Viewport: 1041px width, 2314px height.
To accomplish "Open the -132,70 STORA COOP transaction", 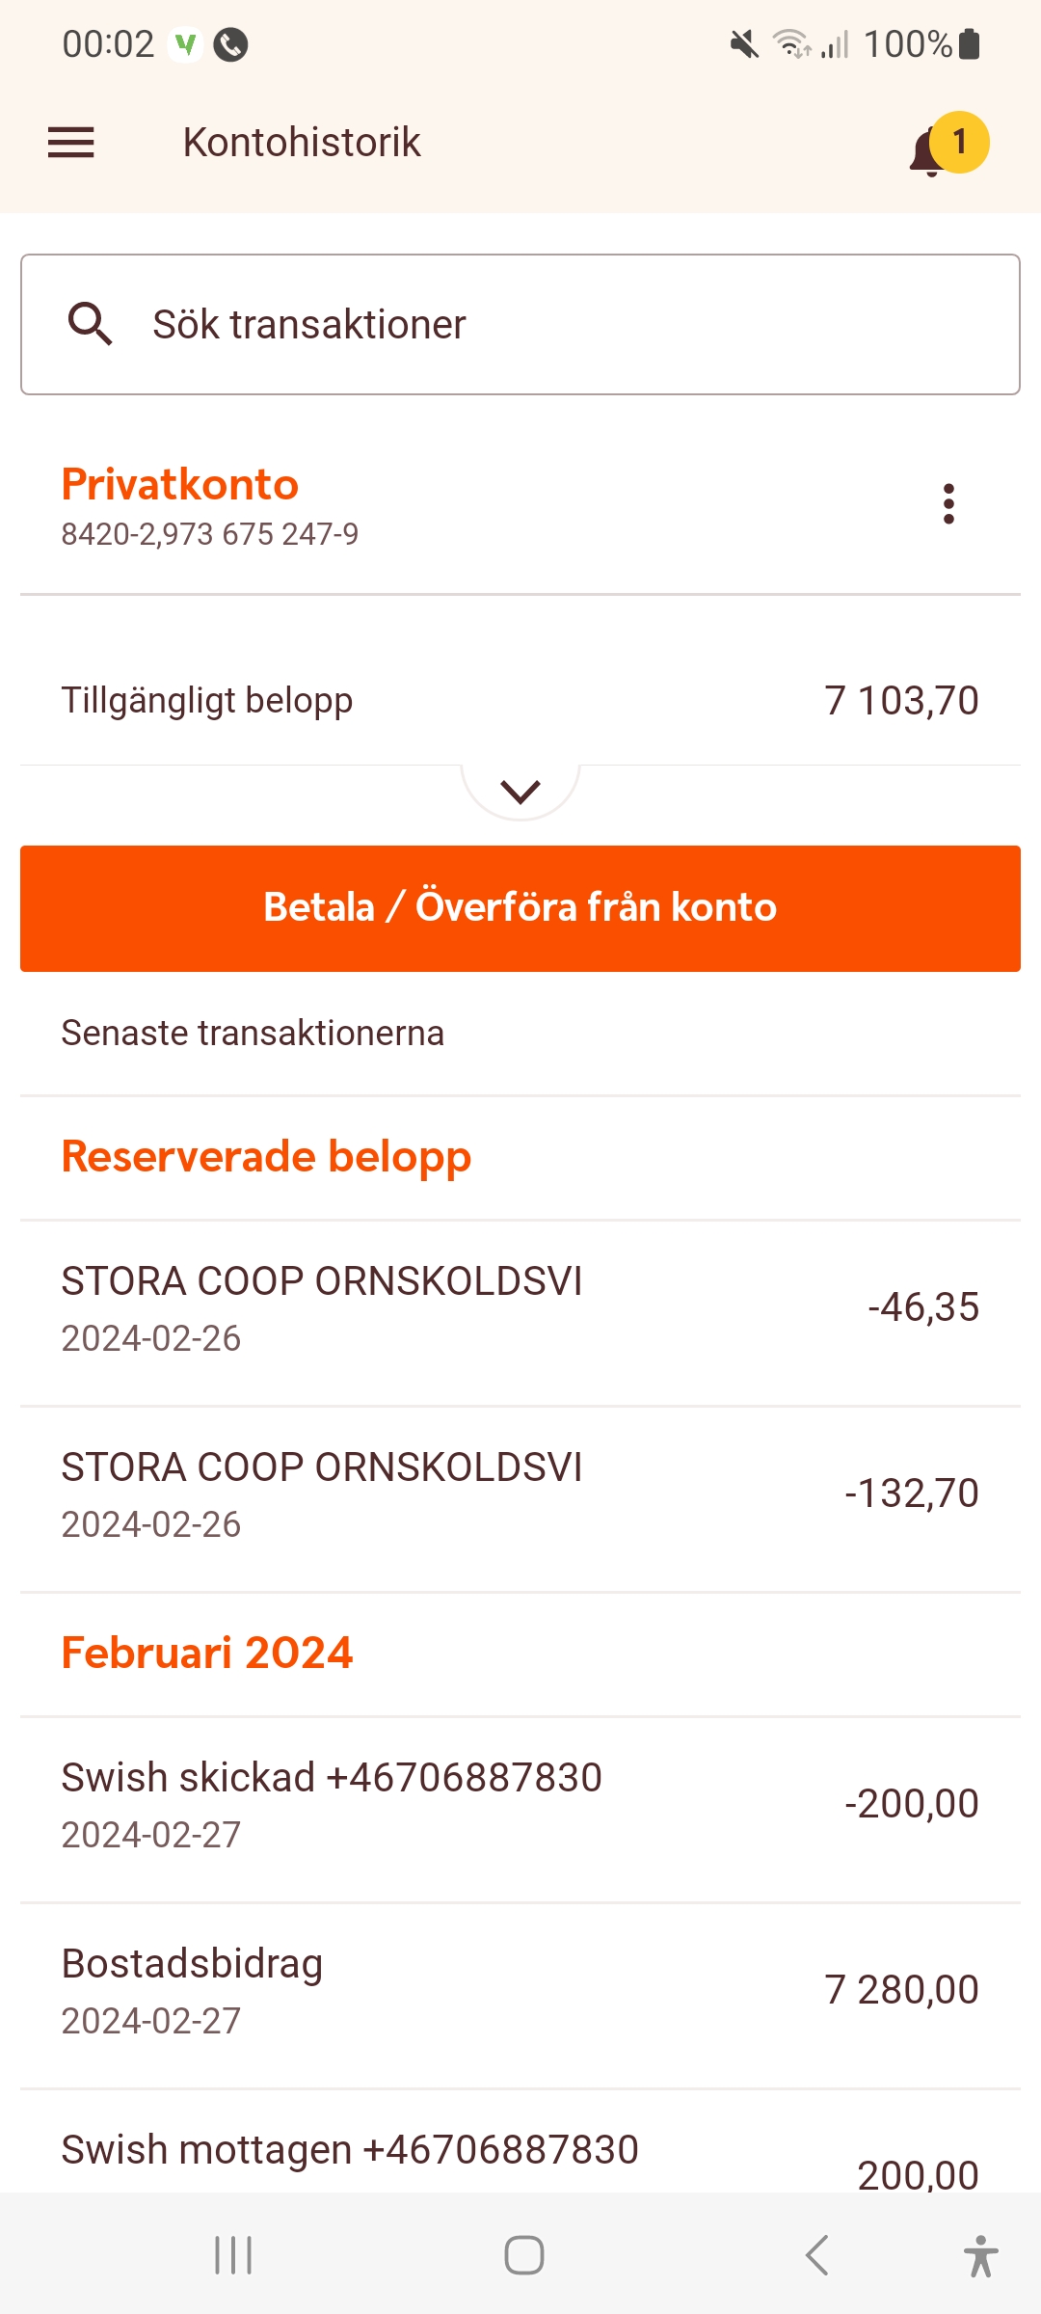I will coord(520,1494).
